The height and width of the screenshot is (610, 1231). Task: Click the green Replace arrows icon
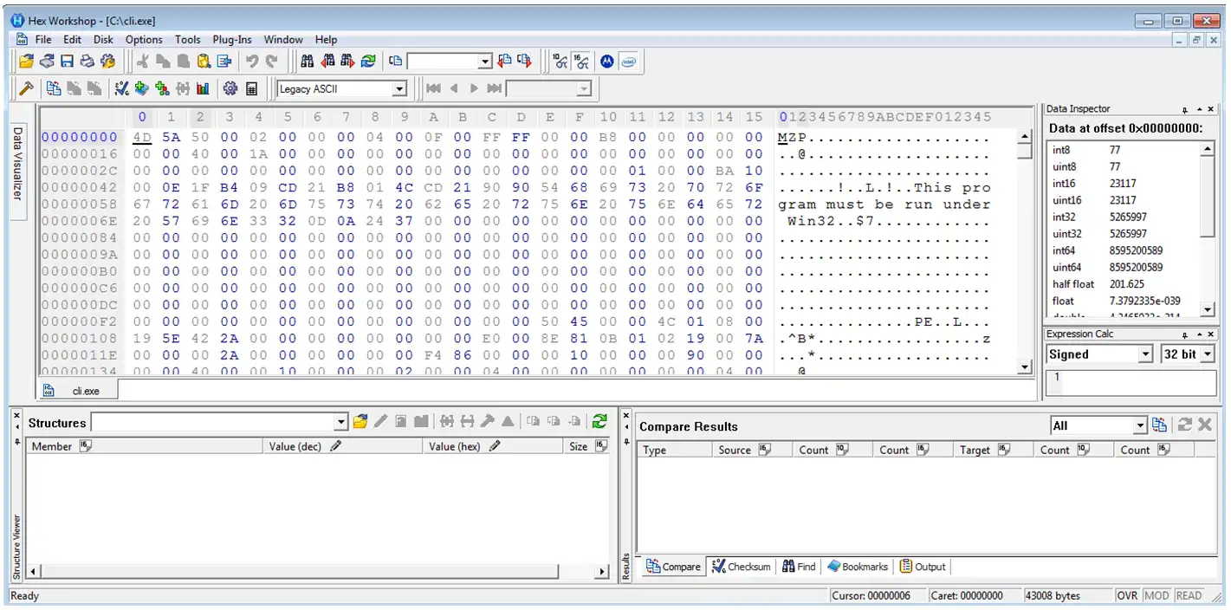368,62
